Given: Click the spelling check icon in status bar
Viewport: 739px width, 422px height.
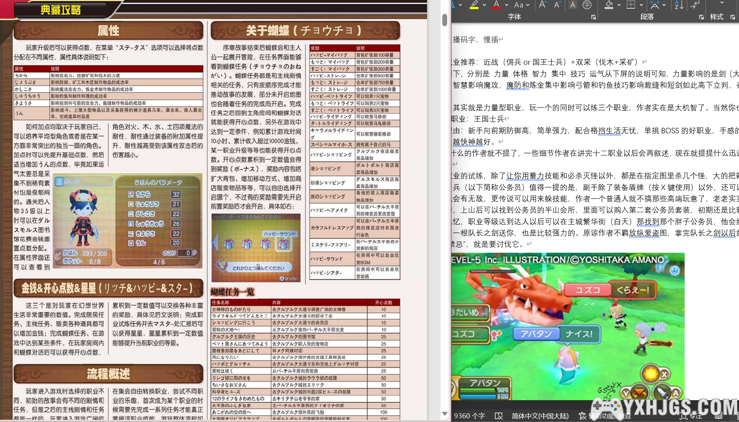Looking at the screenshot, I should pyautogui.click(x=498, y=416).
